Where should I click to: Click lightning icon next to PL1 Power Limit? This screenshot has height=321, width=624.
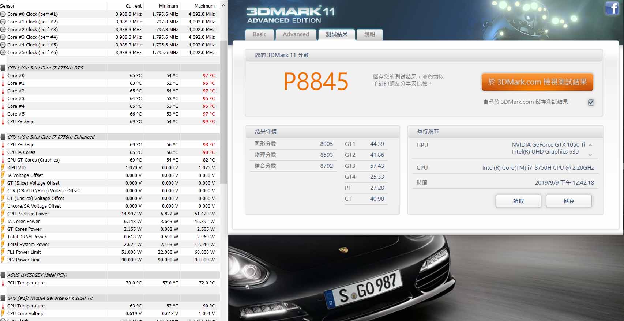tap(3, 252)
